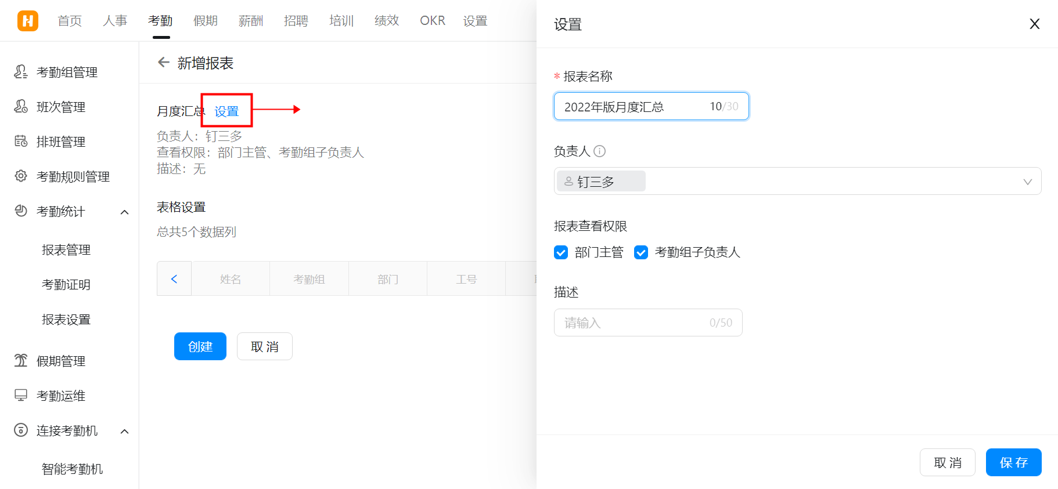This screenshot has height=489, width=1058.
Task: Click the blue 保存 button
Action: 1014,462
